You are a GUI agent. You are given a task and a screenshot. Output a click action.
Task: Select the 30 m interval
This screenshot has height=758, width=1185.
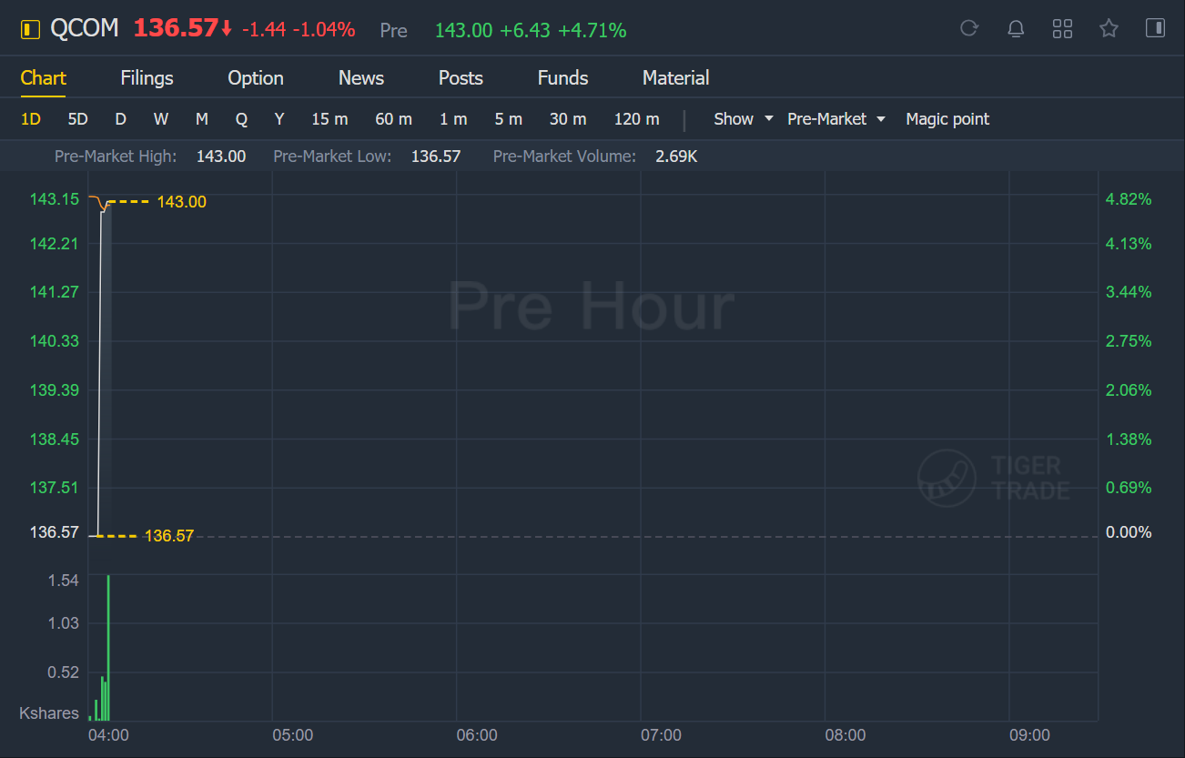(x=568, y=119)
